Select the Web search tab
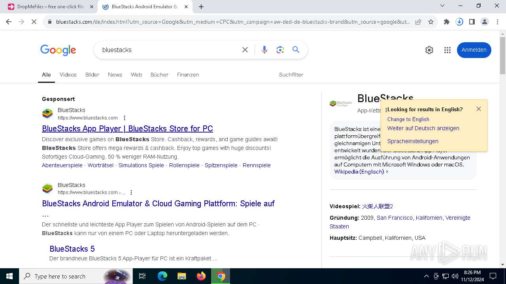 (136, 75)
